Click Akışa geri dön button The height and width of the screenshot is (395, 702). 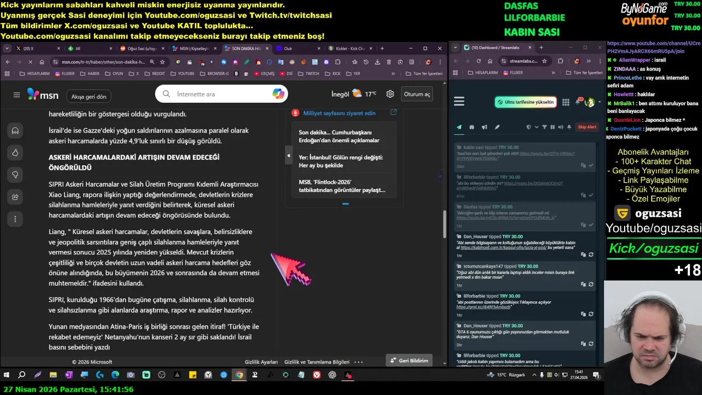tap(89, 97)
